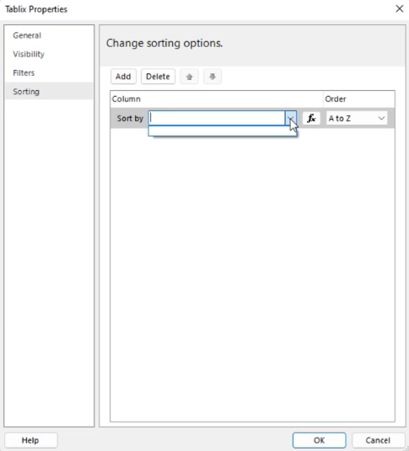This screenshot has height=451, width=409.
Task: Open the expression editor fx button
Action: point(311,118)
